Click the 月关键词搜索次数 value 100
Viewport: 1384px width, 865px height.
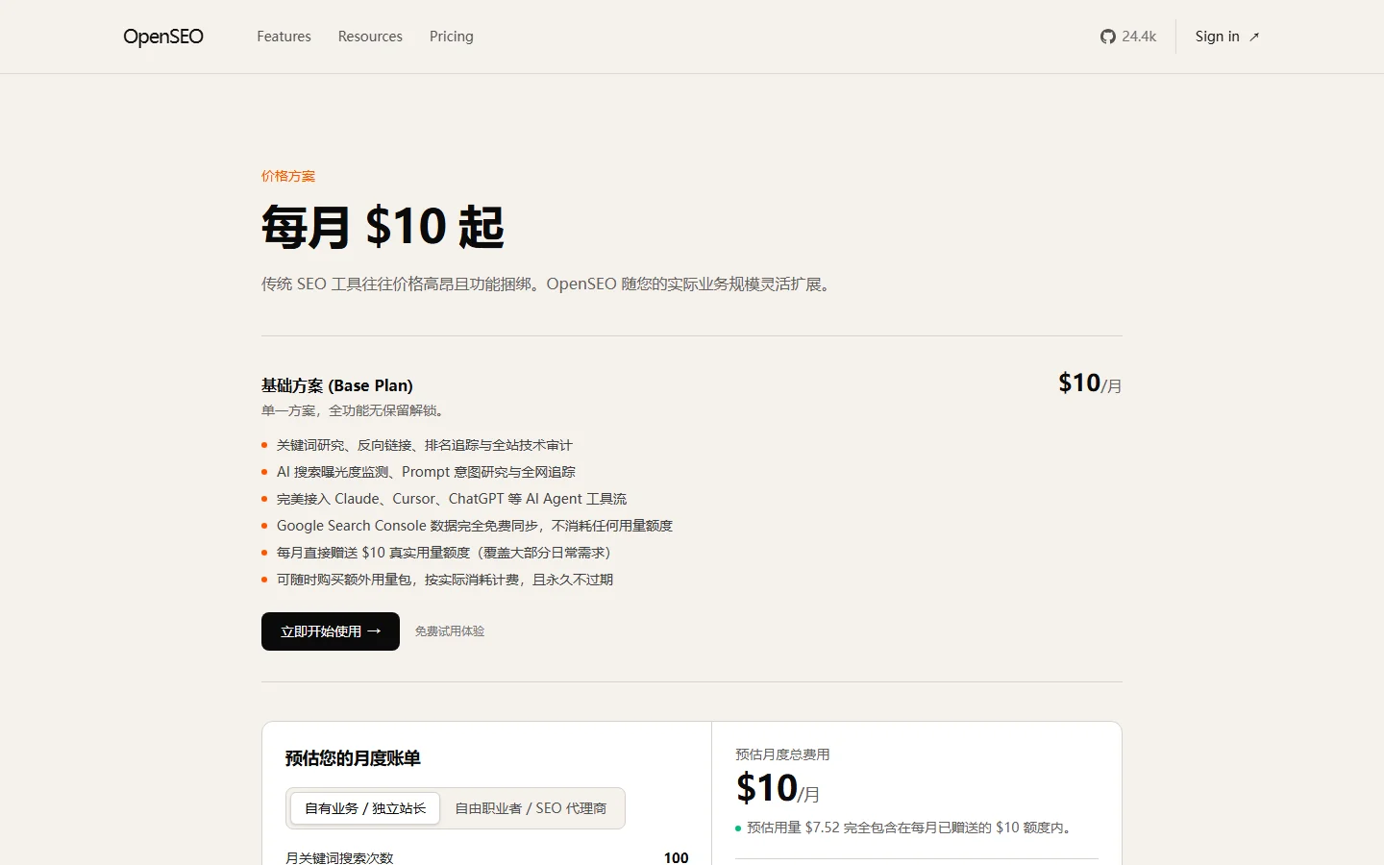coord(677,857)
